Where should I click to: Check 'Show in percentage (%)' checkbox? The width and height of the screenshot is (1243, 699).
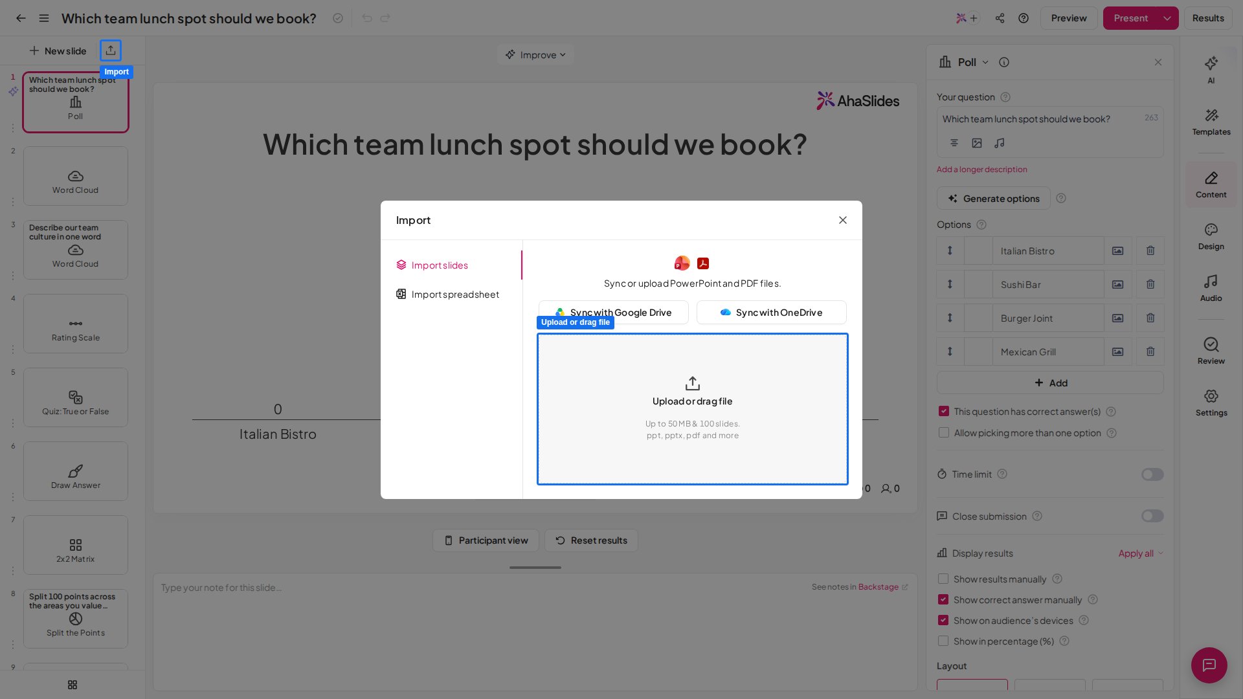[943, 641]
